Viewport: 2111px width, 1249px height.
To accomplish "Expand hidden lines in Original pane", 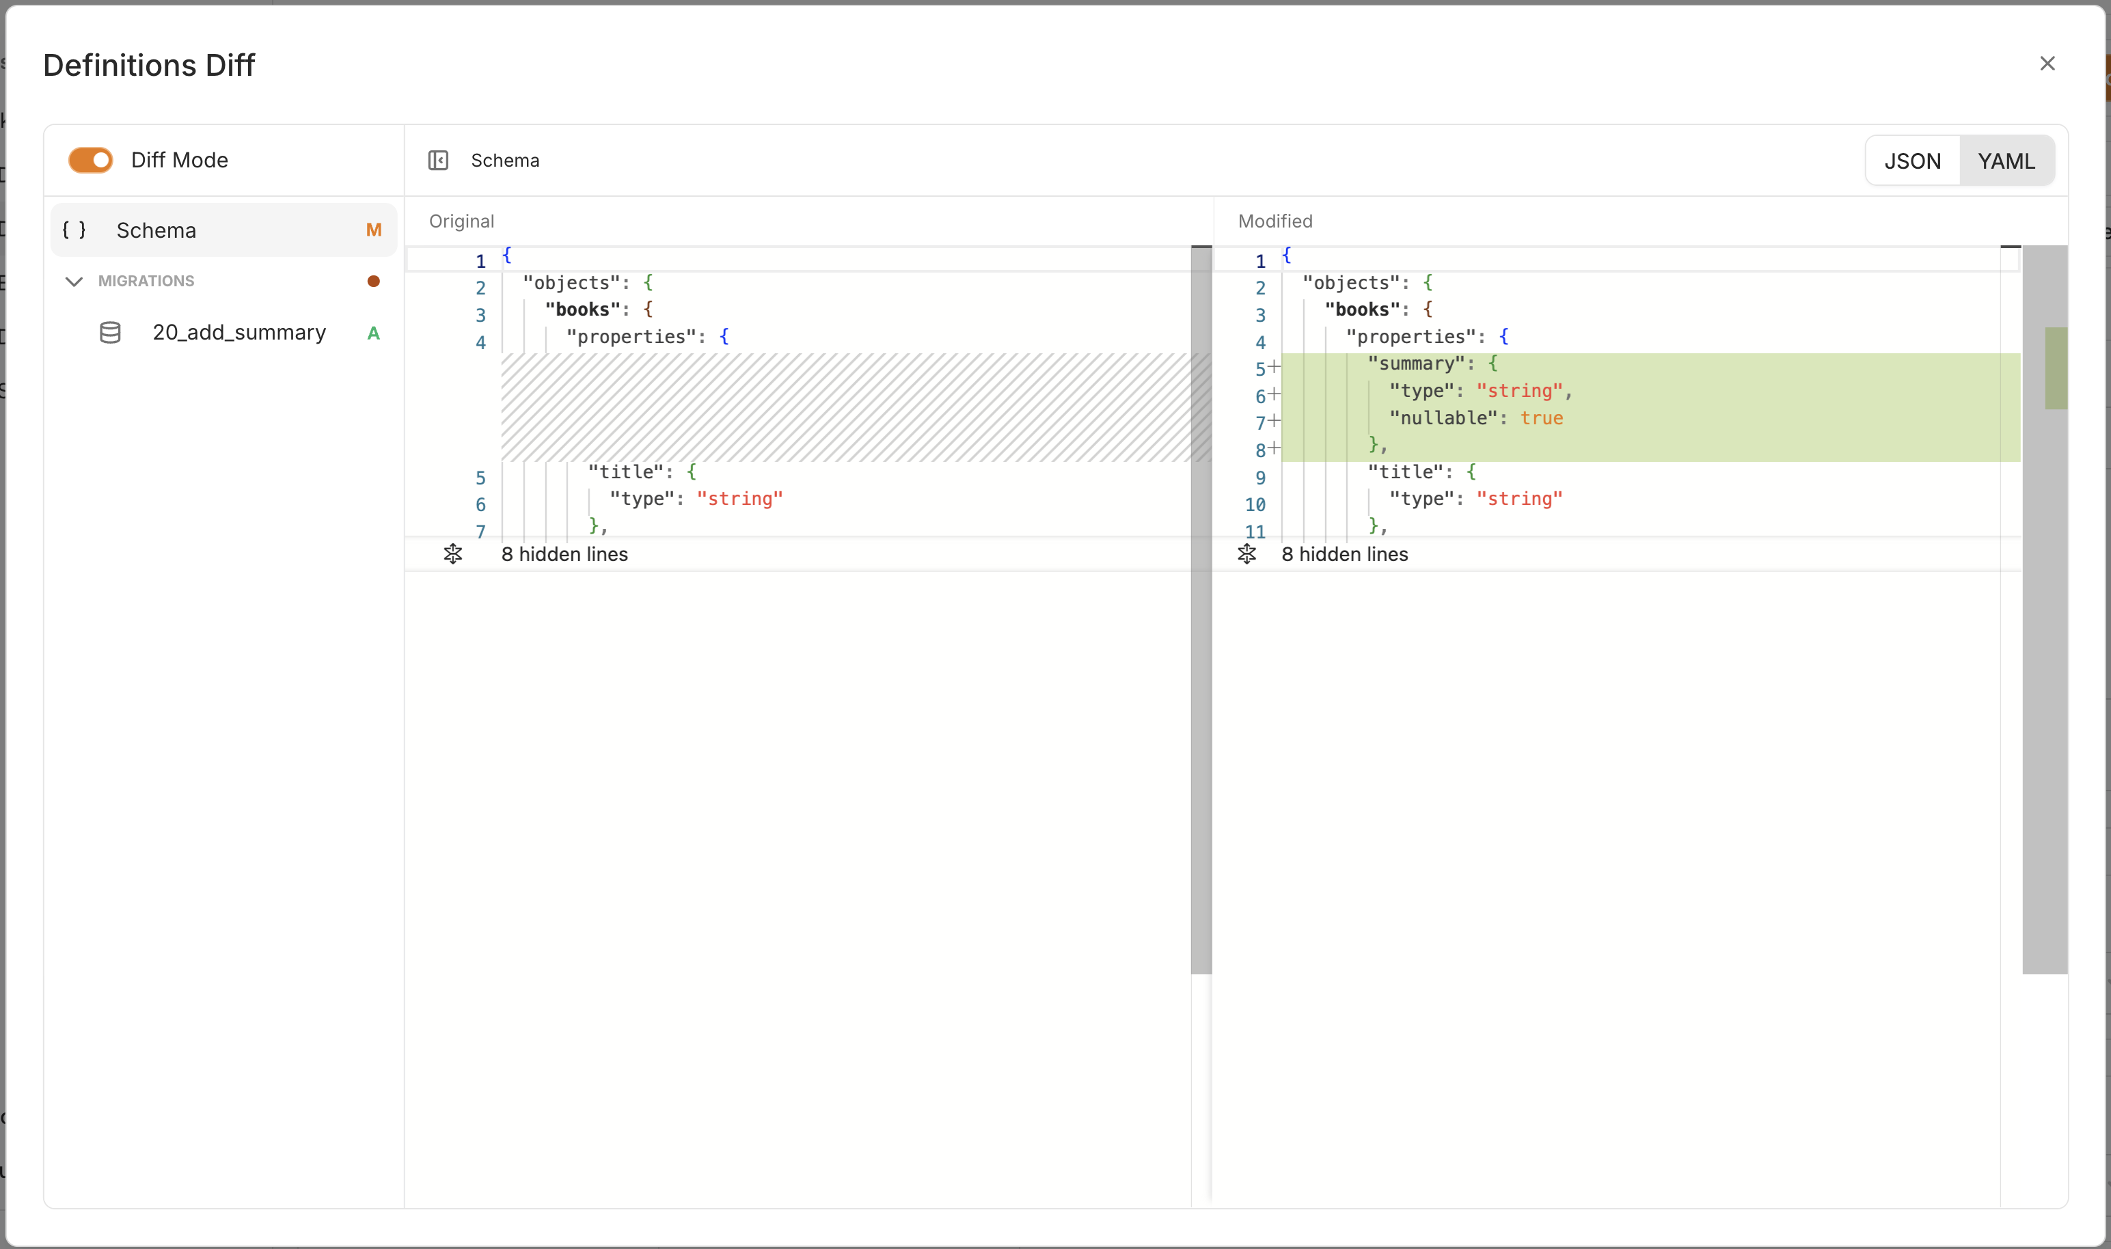I will pyautogui.click(x=453, y=554).
